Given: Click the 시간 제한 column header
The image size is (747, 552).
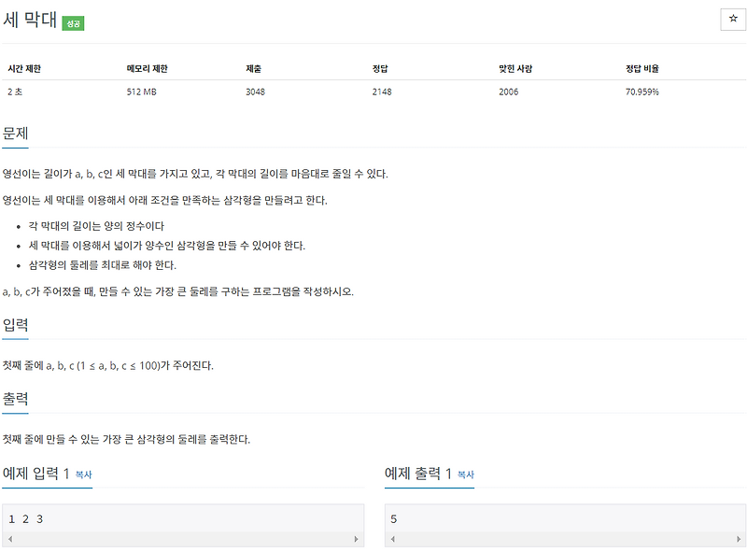Looking at the screenshot, I should pyautogui.click(x=24, y=67).
